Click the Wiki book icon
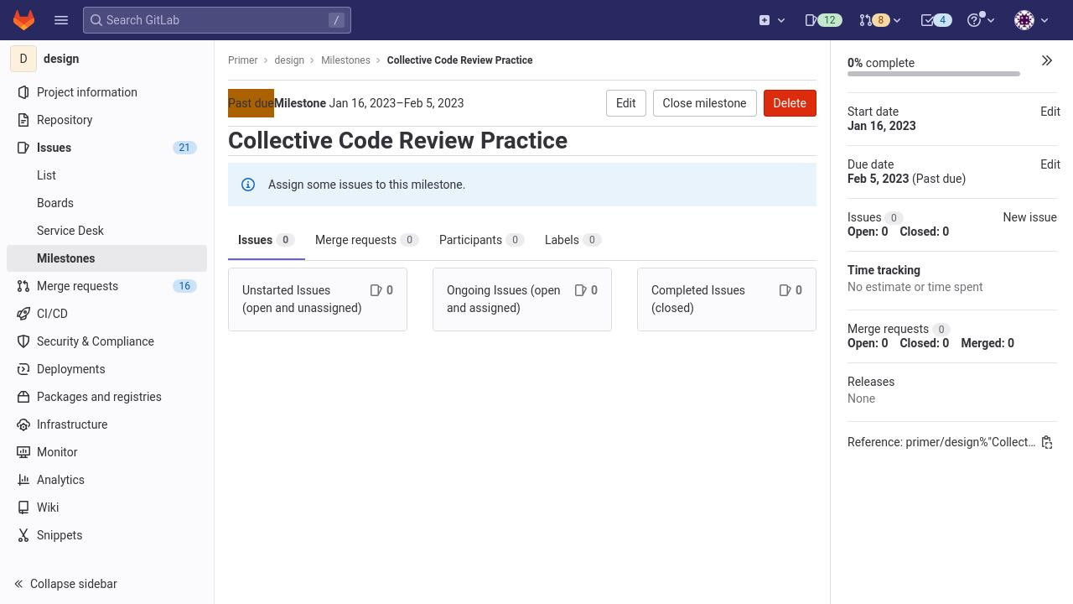 [x=23, y=508]
